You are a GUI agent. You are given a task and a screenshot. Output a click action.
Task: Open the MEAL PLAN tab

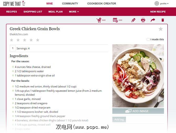[x=55, y=12]
